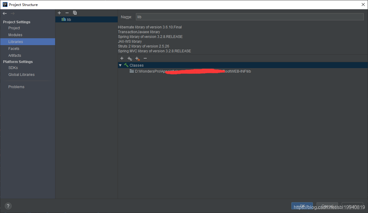Click the 'Platform Settings' heading
The height and width of the screenshot is (213, 368).
tap(18, 62)
